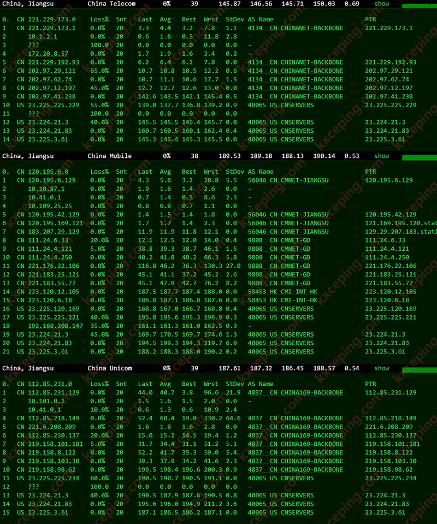
Task: Select the 150.03 latency value
Action: coord(324,4)
